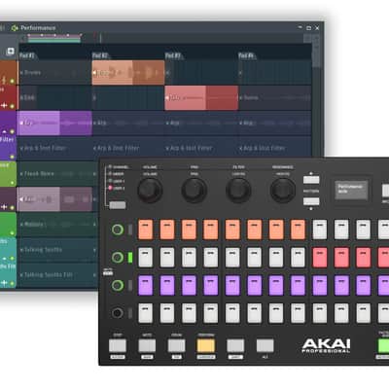Hit the seventh white pad in the bottom row
Viewport: 389px width, 389px height.
coord(276,313)
